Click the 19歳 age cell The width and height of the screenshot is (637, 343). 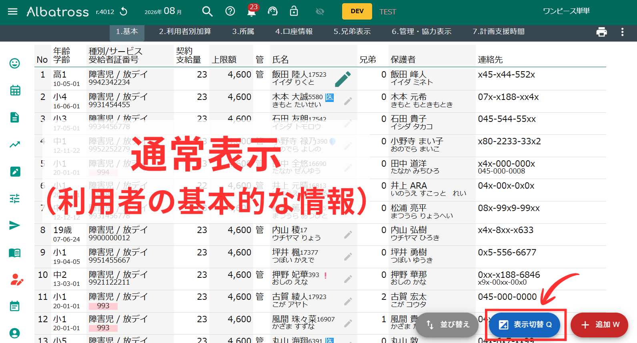pos(63,230)
